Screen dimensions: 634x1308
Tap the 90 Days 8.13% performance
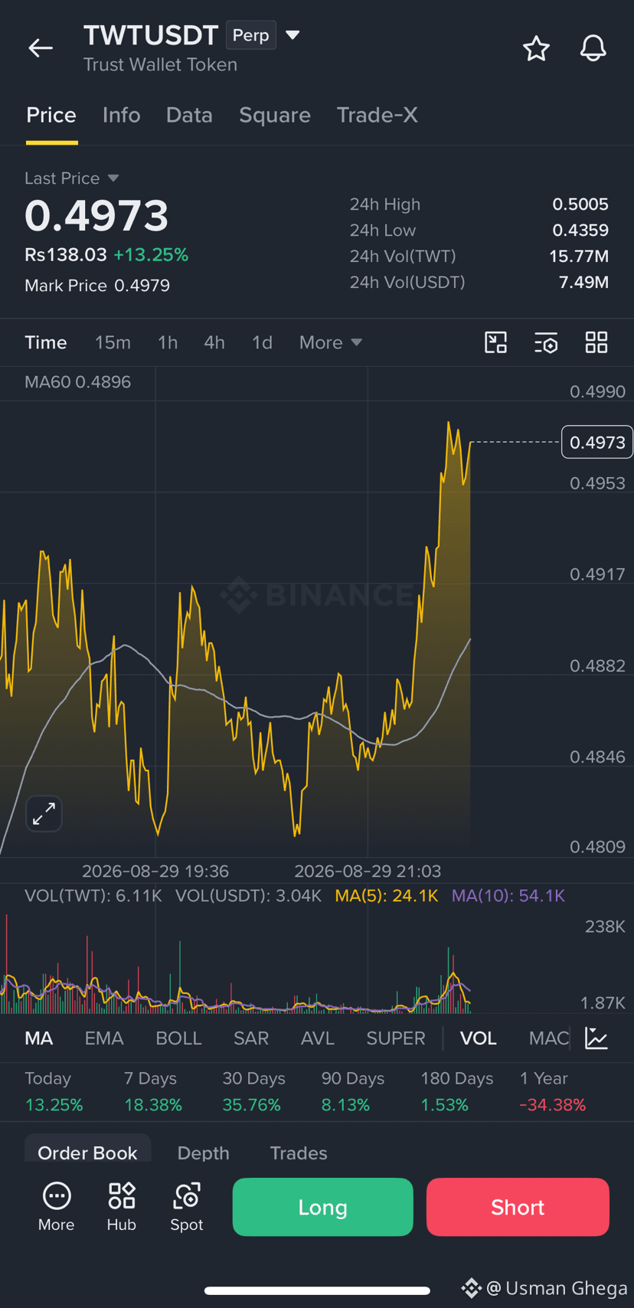coord(352,1092)
